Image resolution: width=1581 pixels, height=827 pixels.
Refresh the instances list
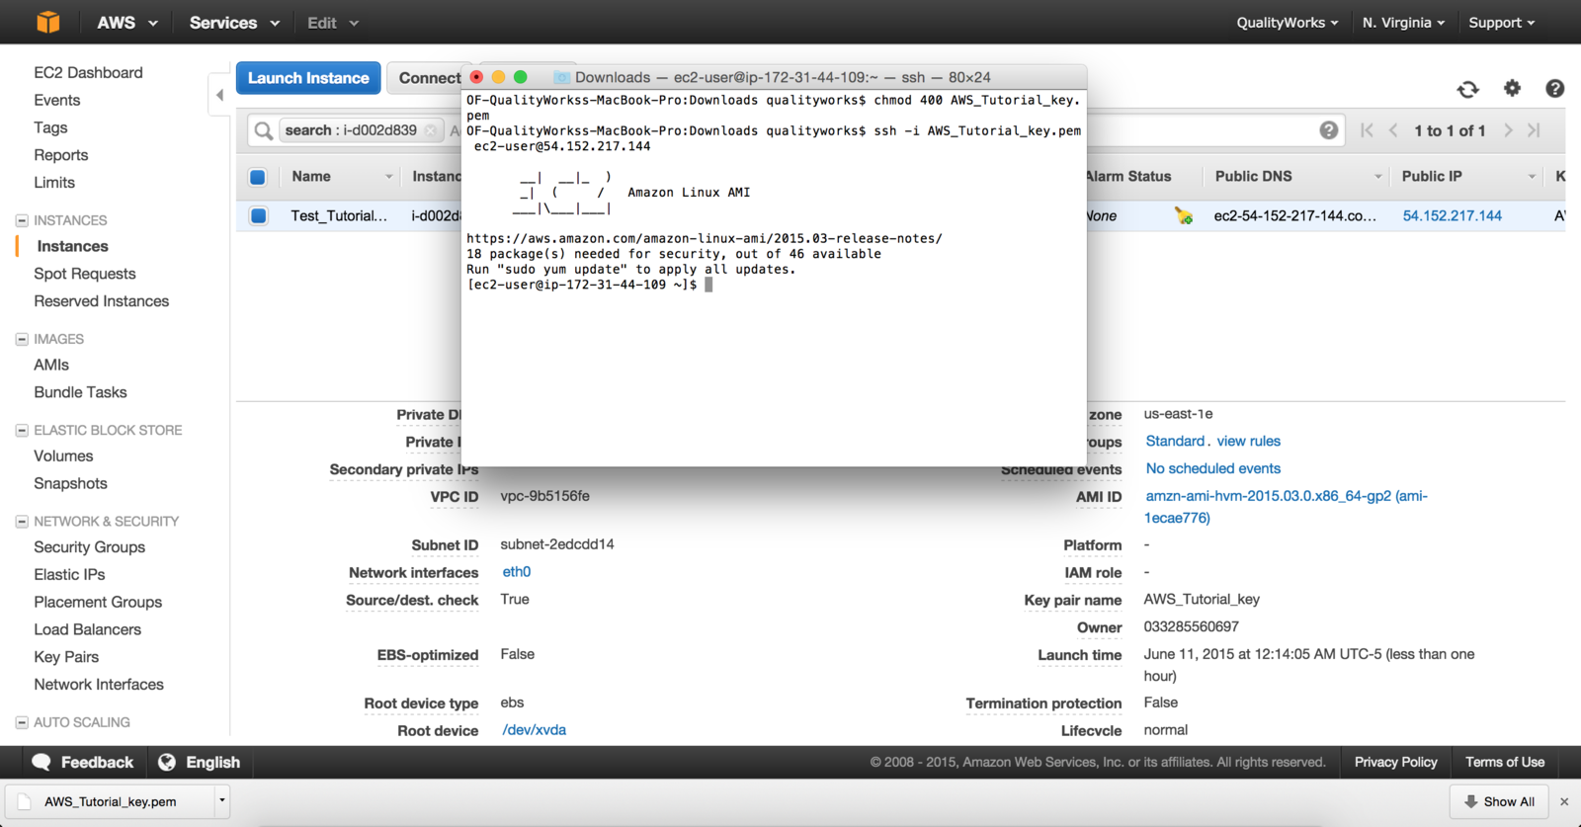[x=1467, y=89]
